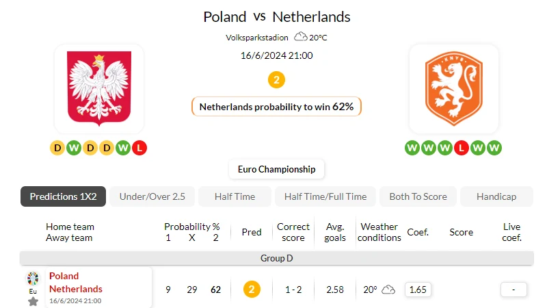This screenshot has height=308, width=547.
Task: Toggle the favorite star for the match
Action: click(33, 301)
